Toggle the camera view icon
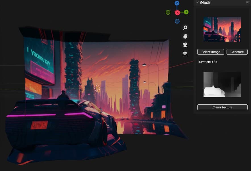Screen dimensions: 251x171 tap(185, 45)
